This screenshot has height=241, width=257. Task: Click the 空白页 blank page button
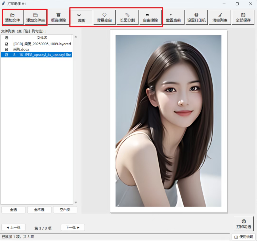pyautogui.click(x=65, y=210)
